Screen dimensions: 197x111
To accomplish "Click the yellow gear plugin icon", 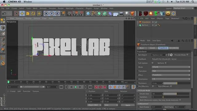I will point(168,14).
